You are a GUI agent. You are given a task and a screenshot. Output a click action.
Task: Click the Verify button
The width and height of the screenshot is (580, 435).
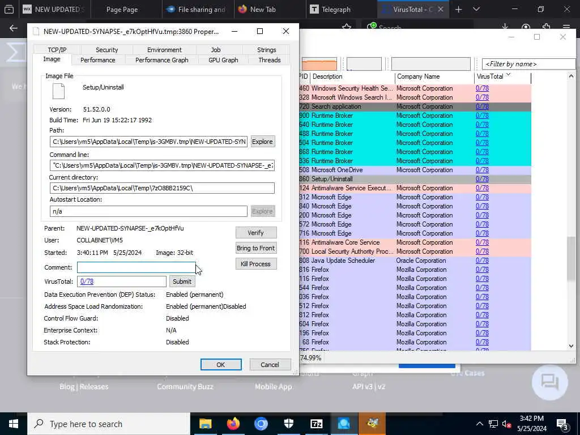pyautogui.click(x=255, y=233)
